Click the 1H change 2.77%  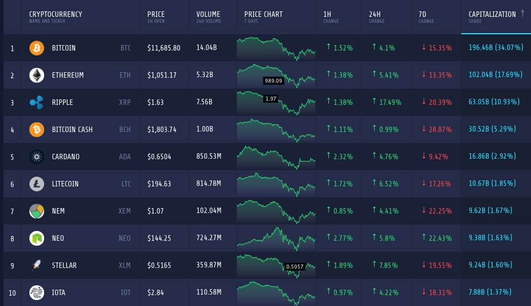click(x=343, y=239)
